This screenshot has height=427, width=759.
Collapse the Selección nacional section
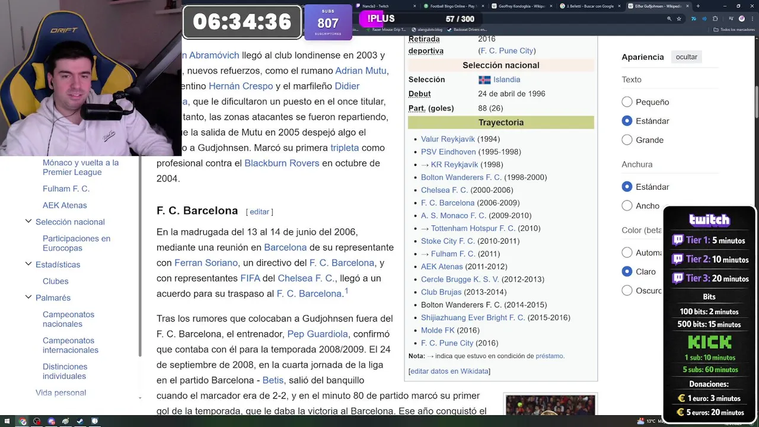pos(28,221)
